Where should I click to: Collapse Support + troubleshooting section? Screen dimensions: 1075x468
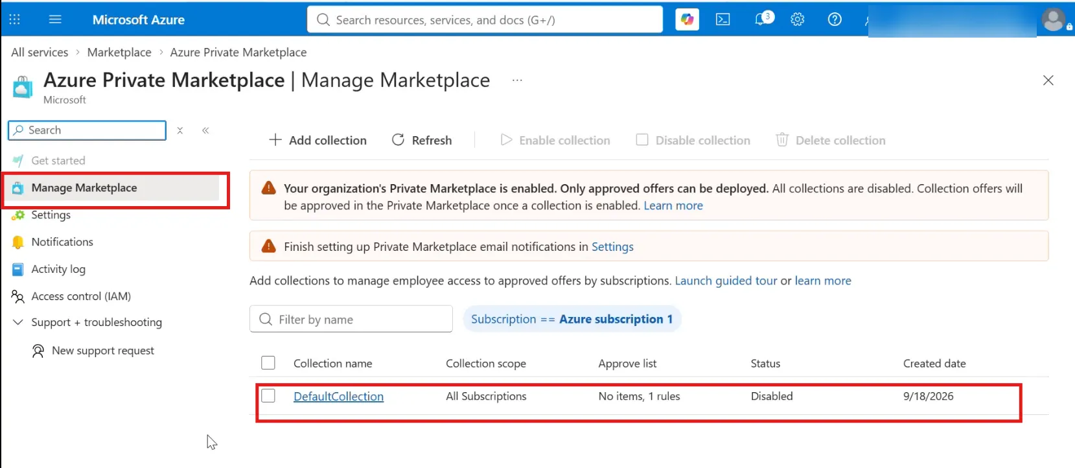coord(18,322)
